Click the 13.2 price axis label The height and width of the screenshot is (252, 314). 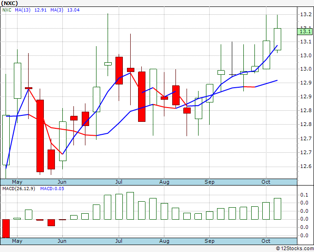click(306, 14)
